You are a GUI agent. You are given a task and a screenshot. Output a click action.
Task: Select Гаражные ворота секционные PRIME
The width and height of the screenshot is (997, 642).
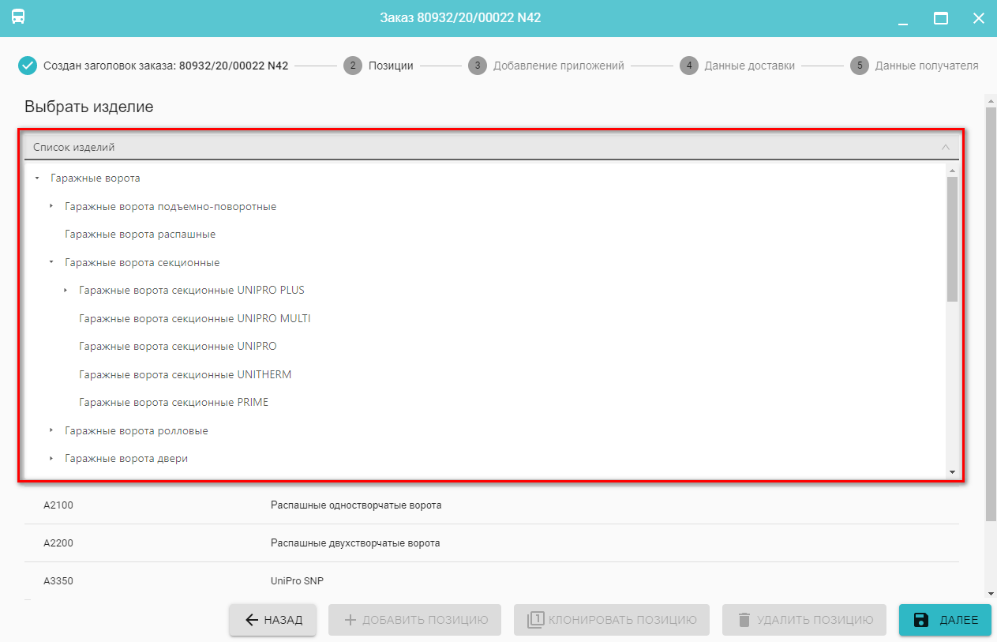click(174, 403)
